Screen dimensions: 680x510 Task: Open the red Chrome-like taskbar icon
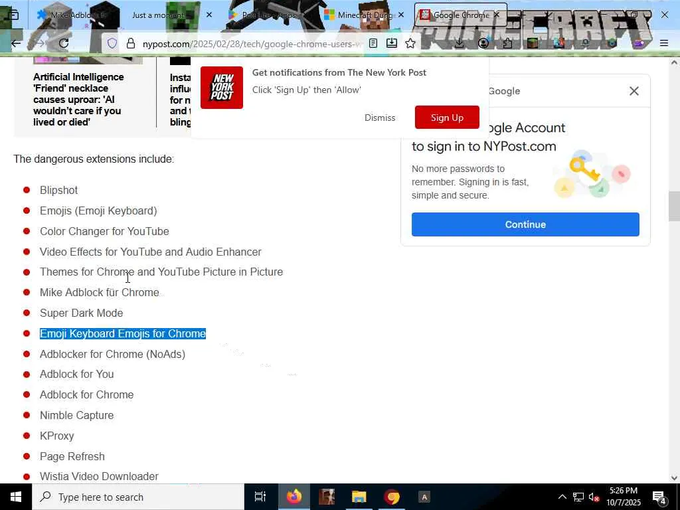[392, 497]
